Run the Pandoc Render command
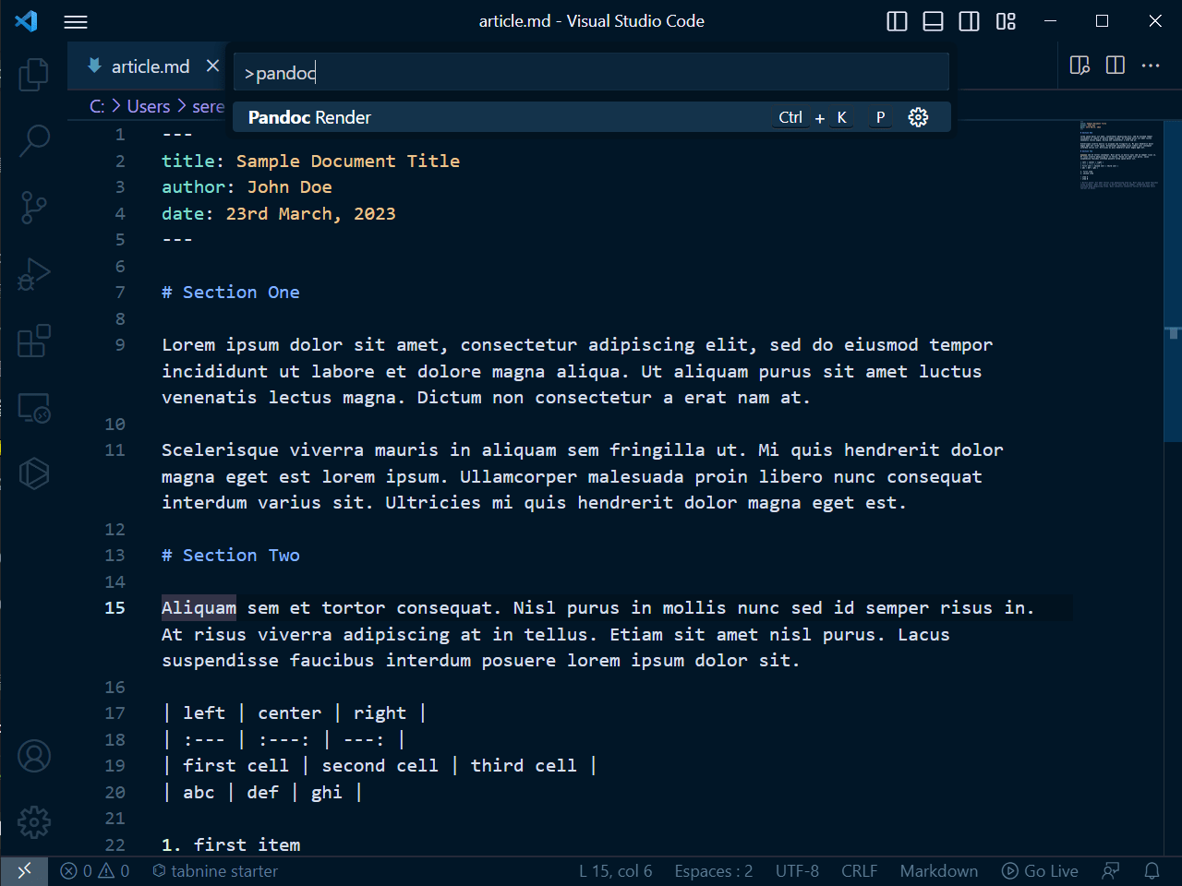This screenshot has width=1182, height=886. coord(462,117)
